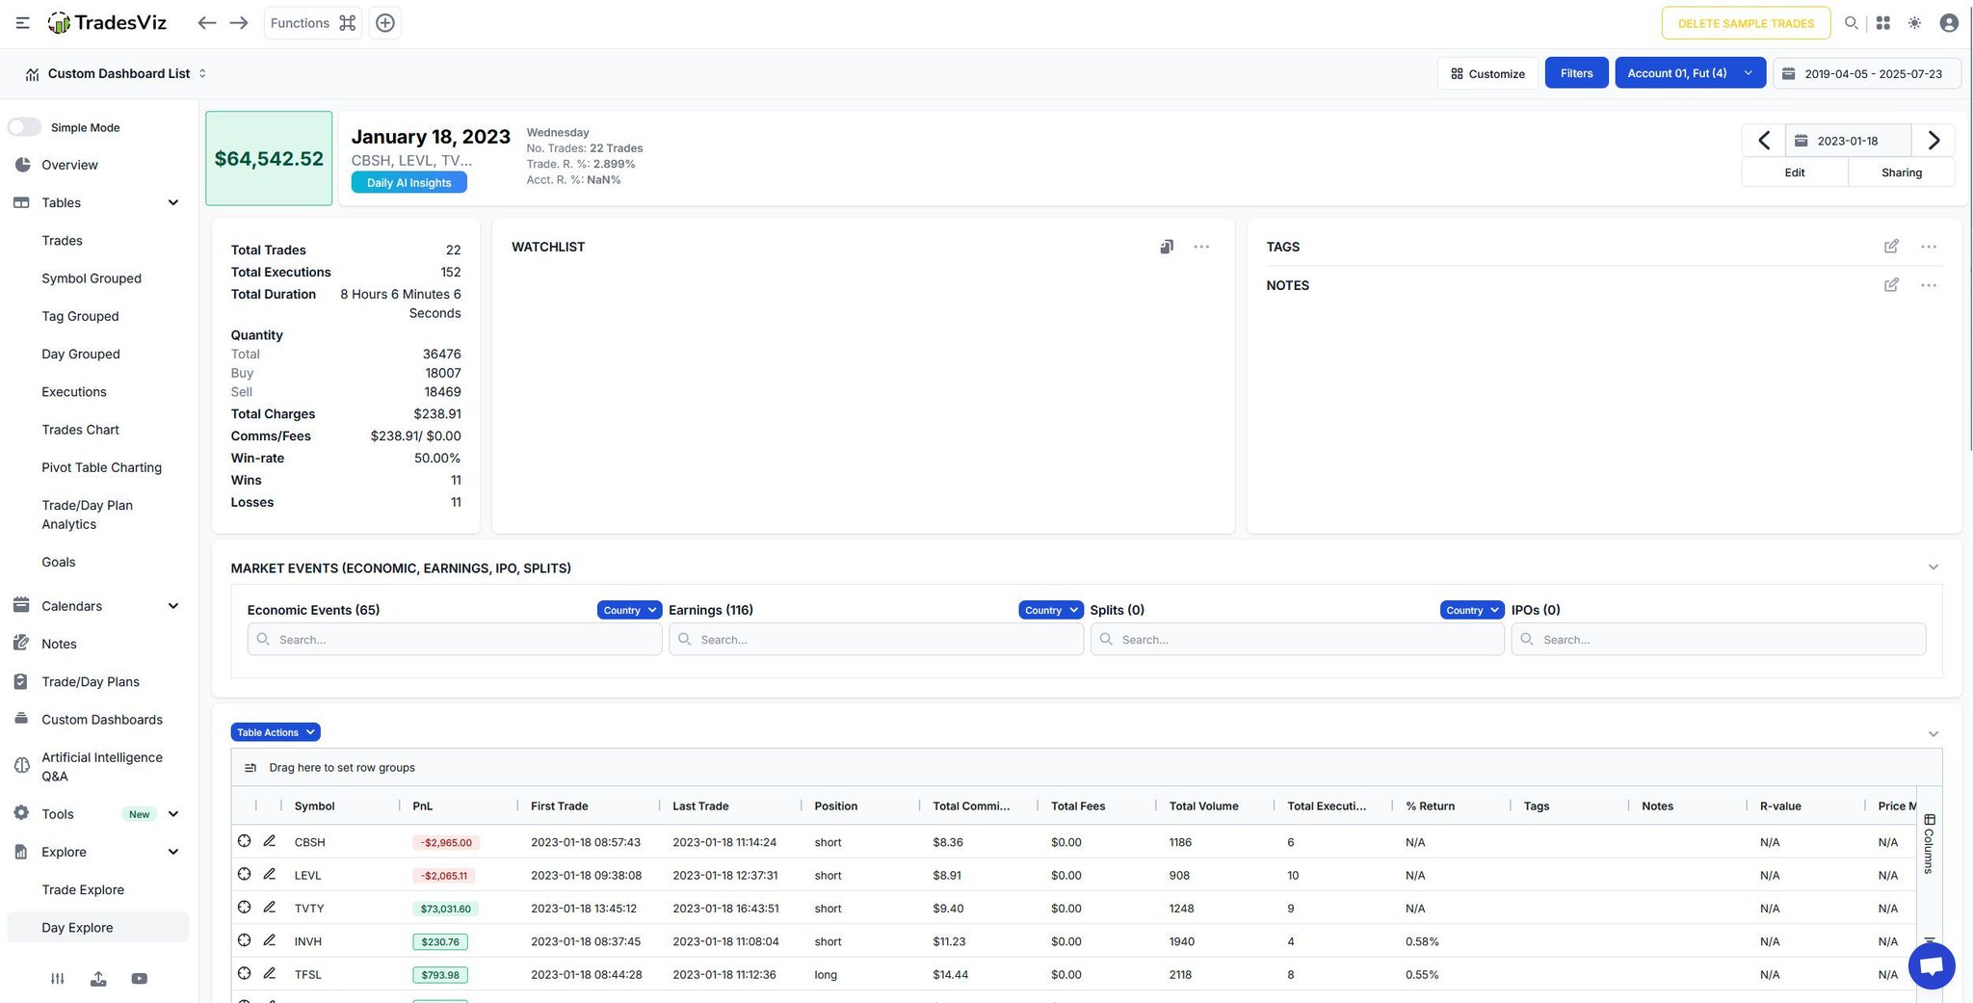Collapse the Market Events section chevron
The width and height of the screenshot is (1973, 1003).
tap(1933, 567)
